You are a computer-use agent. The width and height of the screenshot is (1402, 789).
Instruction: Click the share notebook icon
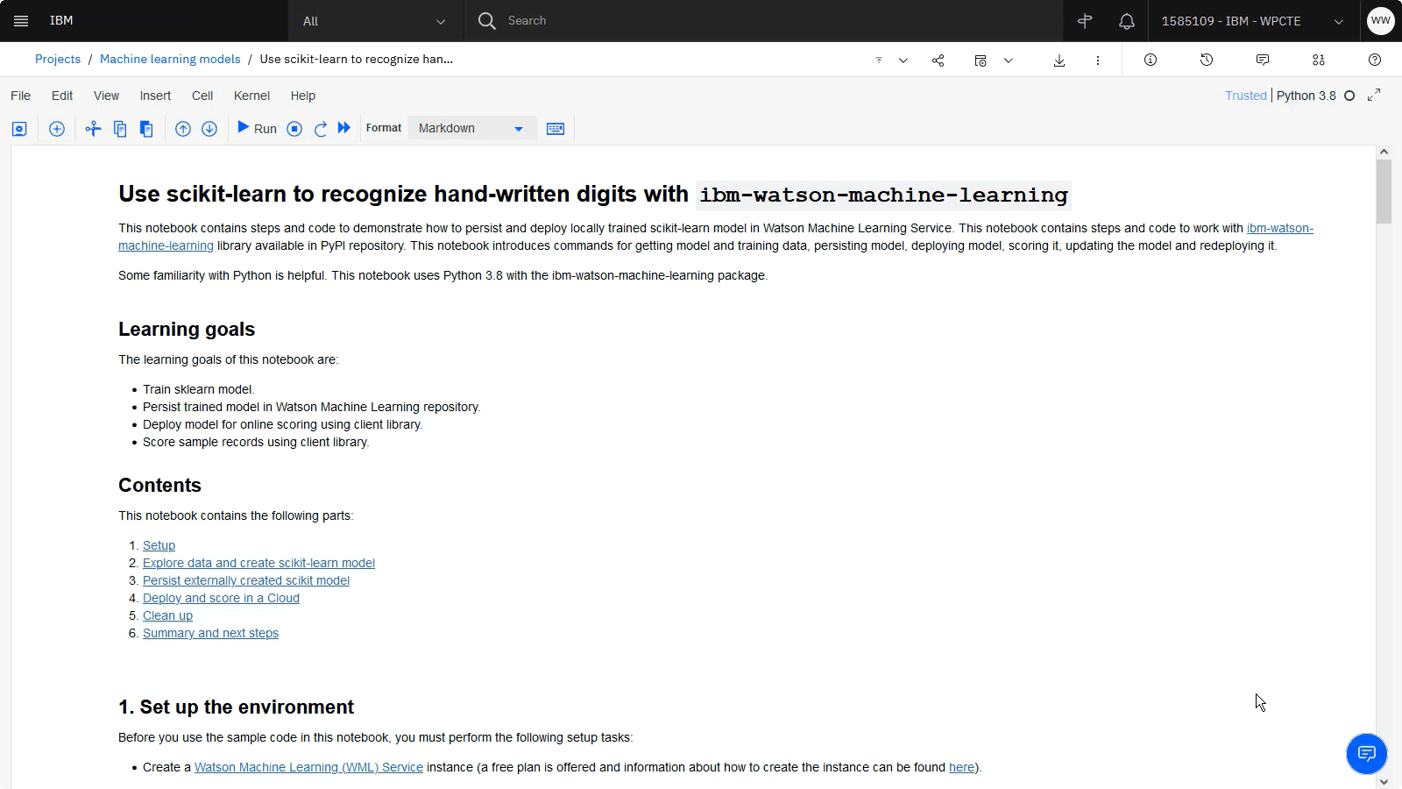938,60
